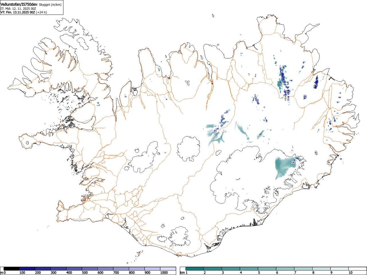The height and width of the screenshot is (275, 367).
Task: Click the '4' km legend label
Action: pyautogui.click(x=241, y=273)
